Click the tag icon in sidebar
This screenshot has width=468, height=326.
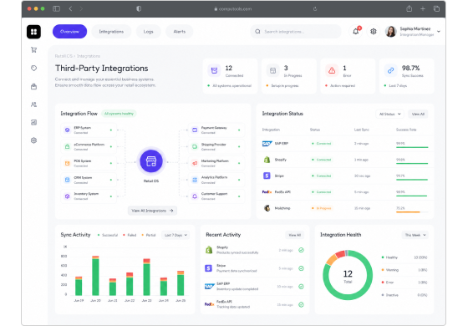click(x=33, y=68)
